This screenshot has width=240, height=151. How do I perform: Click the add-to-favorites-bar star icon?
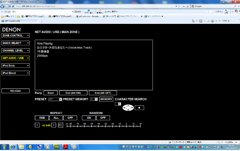[x=18, y=16]
